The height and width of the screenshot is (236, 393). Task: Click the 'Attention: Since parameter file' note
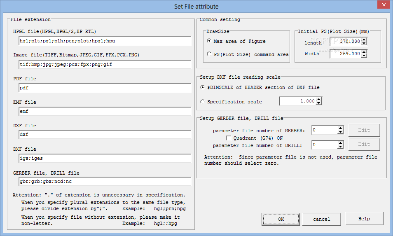[290, 160]
